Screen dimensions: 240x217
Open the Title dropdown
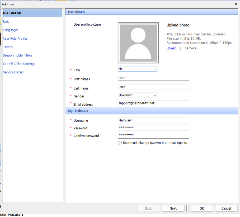click(155, 69)
